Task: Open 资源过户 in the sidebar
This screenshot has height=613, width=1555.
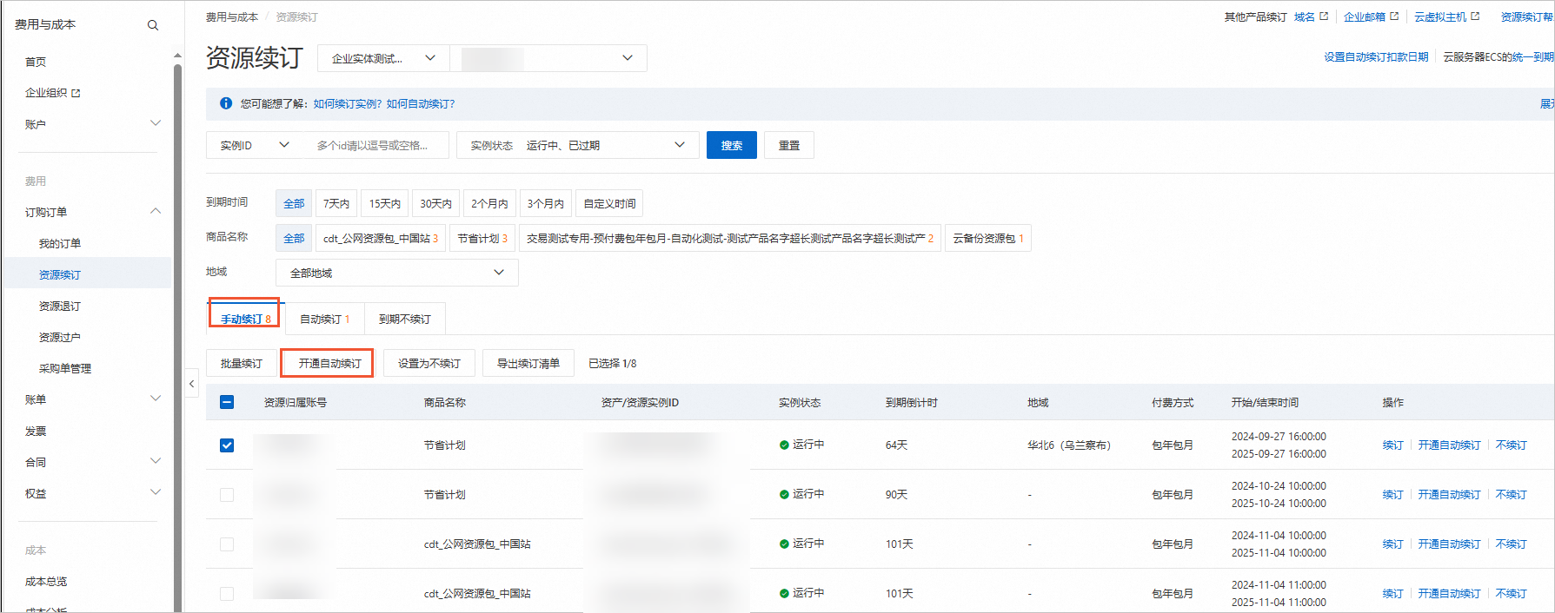Action: pyautogui.click(x=60, y=337)
